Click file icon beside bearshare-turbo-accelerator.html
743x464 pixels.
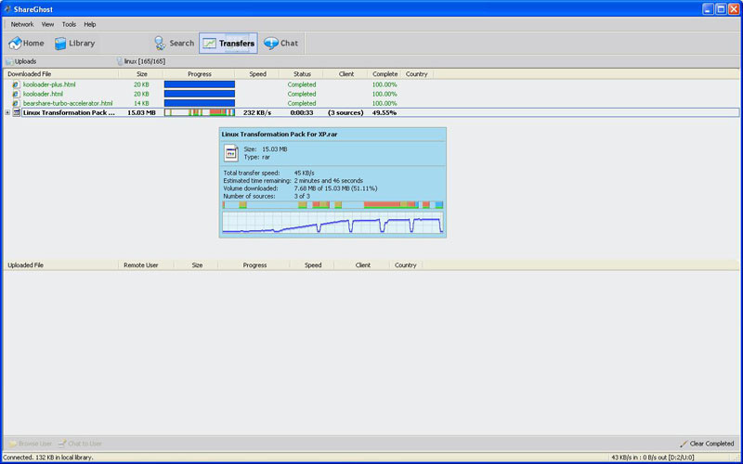pos(16,103)
